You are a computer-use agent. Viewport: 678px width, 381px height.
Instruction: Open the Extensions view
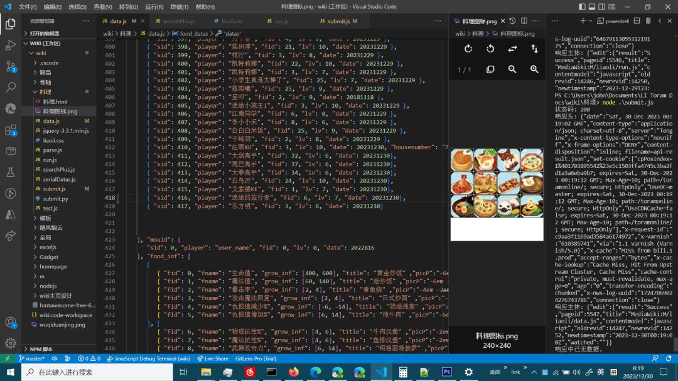click(x=11, y=130)
